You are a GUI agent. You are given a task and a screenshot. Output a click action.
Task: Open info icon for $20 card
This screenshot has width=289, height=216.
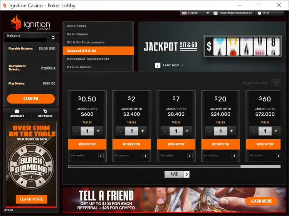click(x=234, y=155)
